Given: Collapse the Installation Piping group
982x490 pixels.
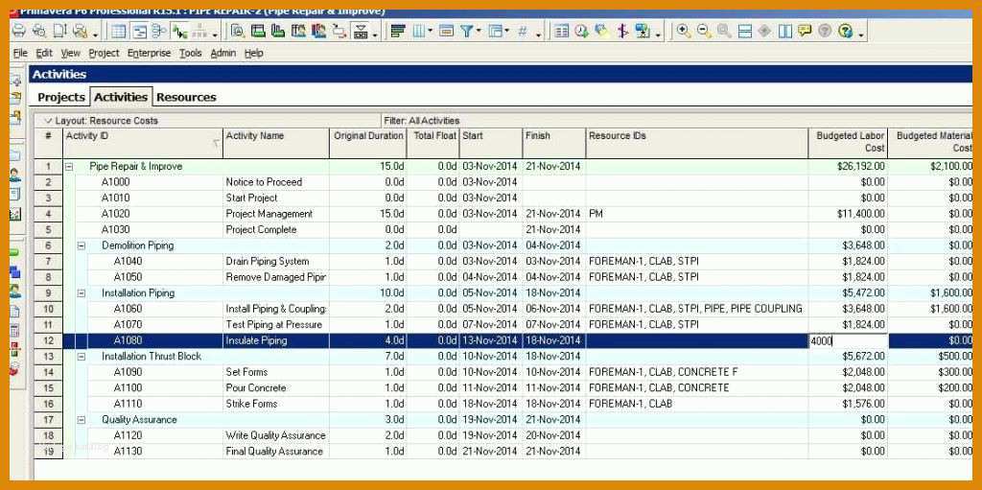Looking at the screenshot, I should (x=82, y=293).
